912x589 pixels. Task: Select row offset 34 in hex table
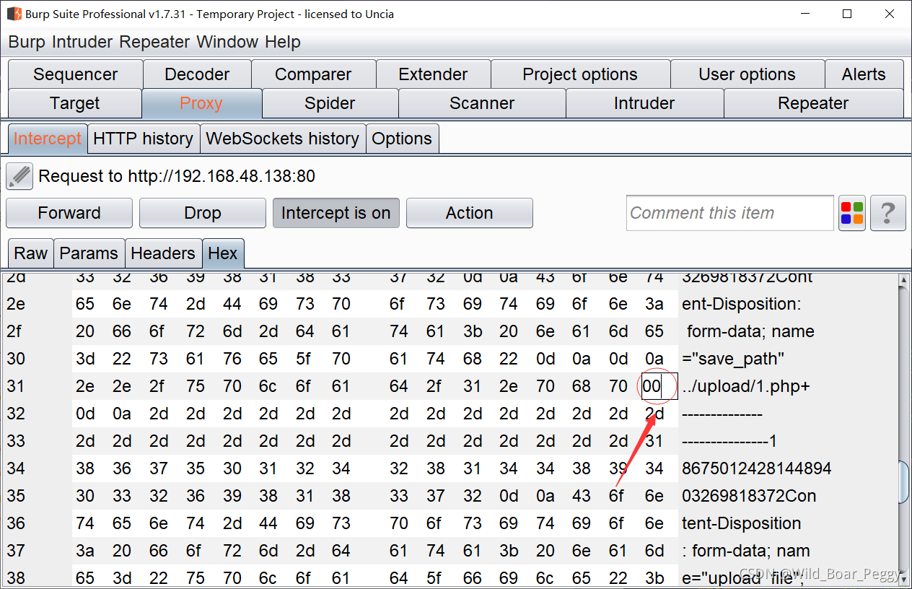(x=16, y=468)
